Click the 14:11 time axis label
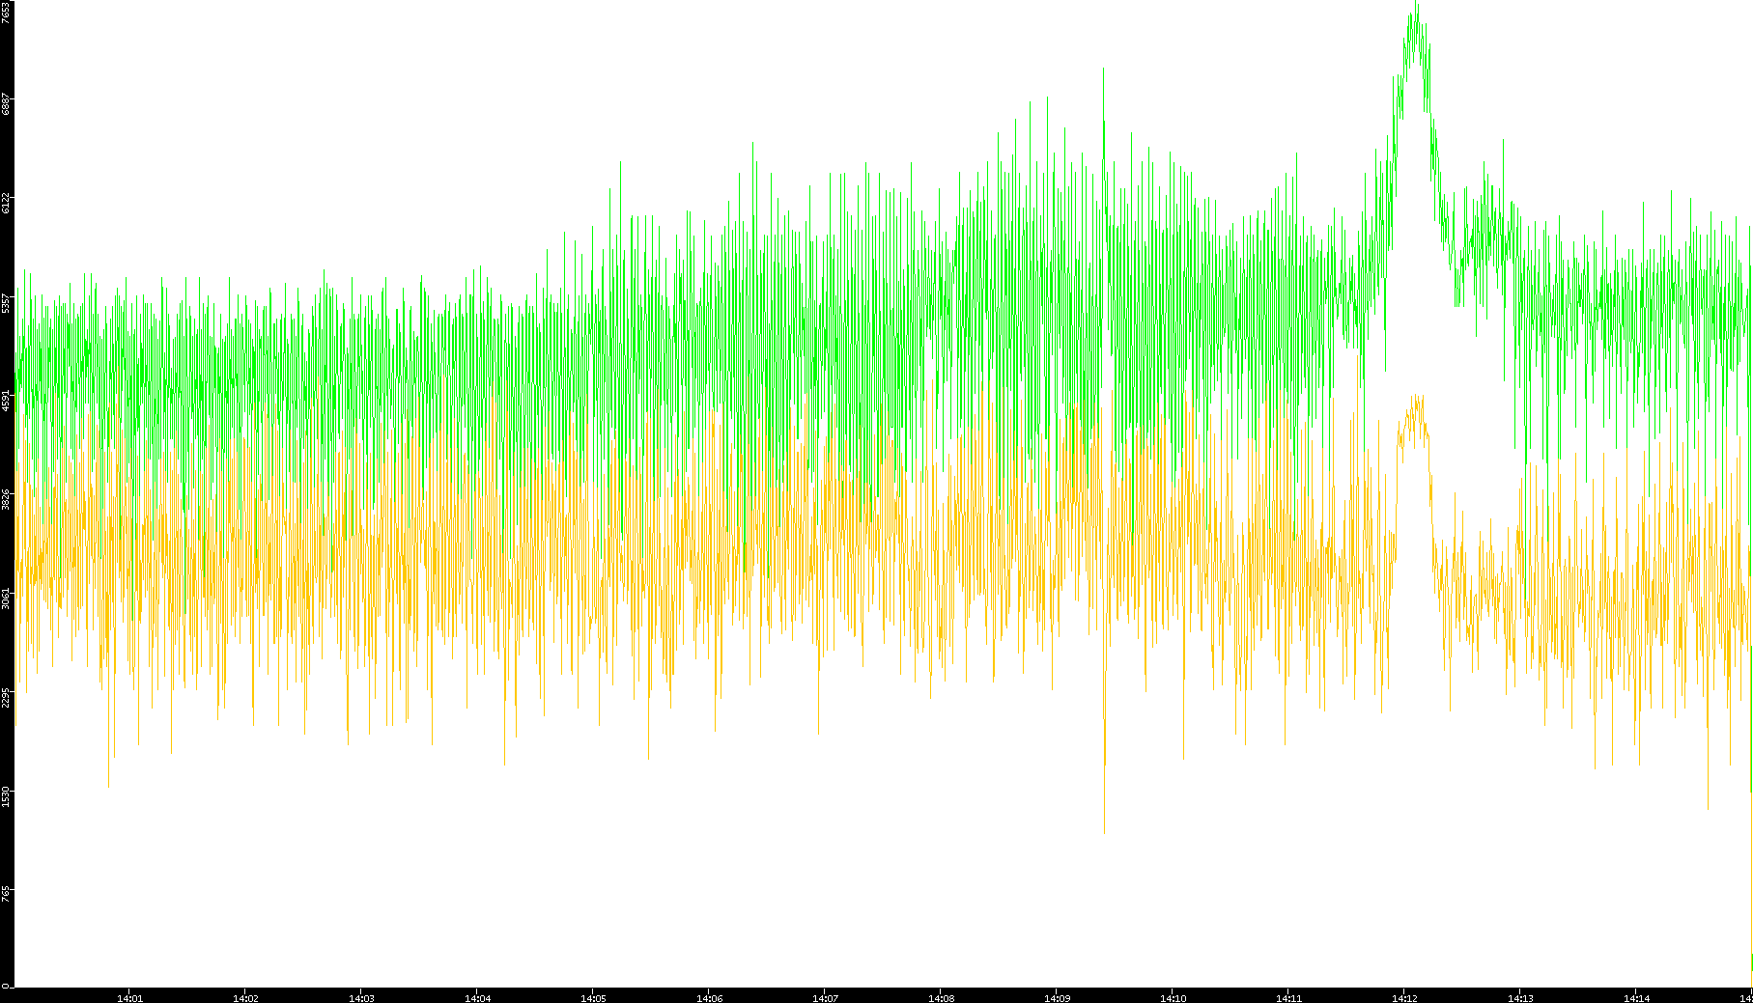The width and height of the screenshot is (1753, 1003). 1289,997
